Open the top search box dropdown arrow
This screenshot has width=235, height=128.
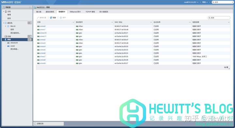[232, 2]
